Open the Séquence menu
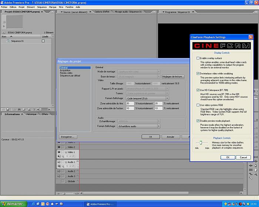The height and width of the screenshot is (207, 259). [x=42, y=7]
